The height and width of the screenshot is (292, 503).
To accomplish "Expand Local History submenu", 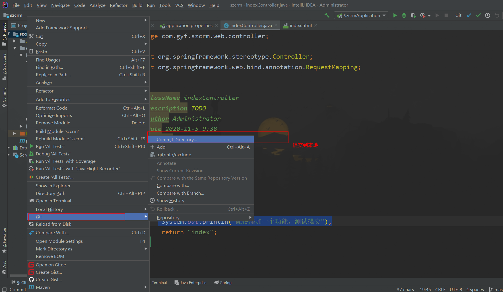I will [88, 209].
